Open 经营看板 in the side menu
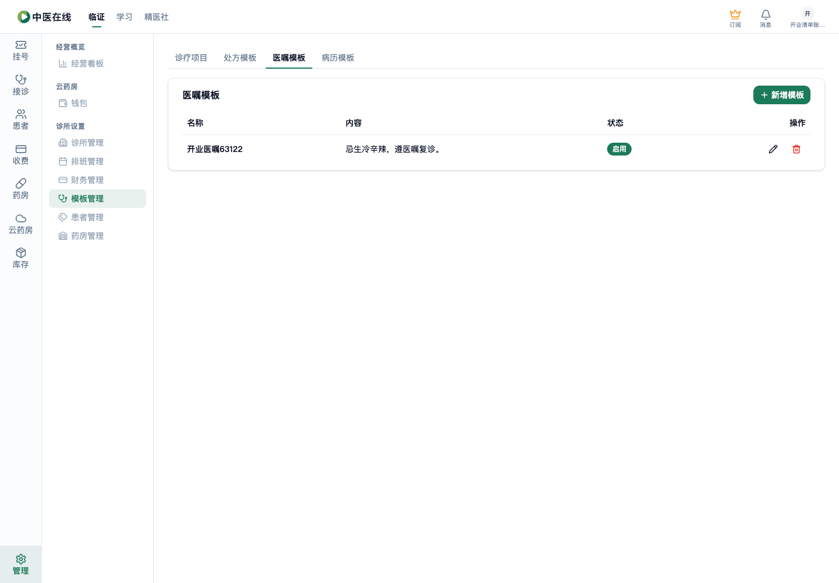This screenshot has width=839, height=583. click(x=97, y=63)
